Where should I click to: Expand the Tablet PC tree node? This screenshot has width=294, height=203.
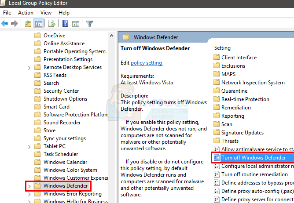[29, 146]
